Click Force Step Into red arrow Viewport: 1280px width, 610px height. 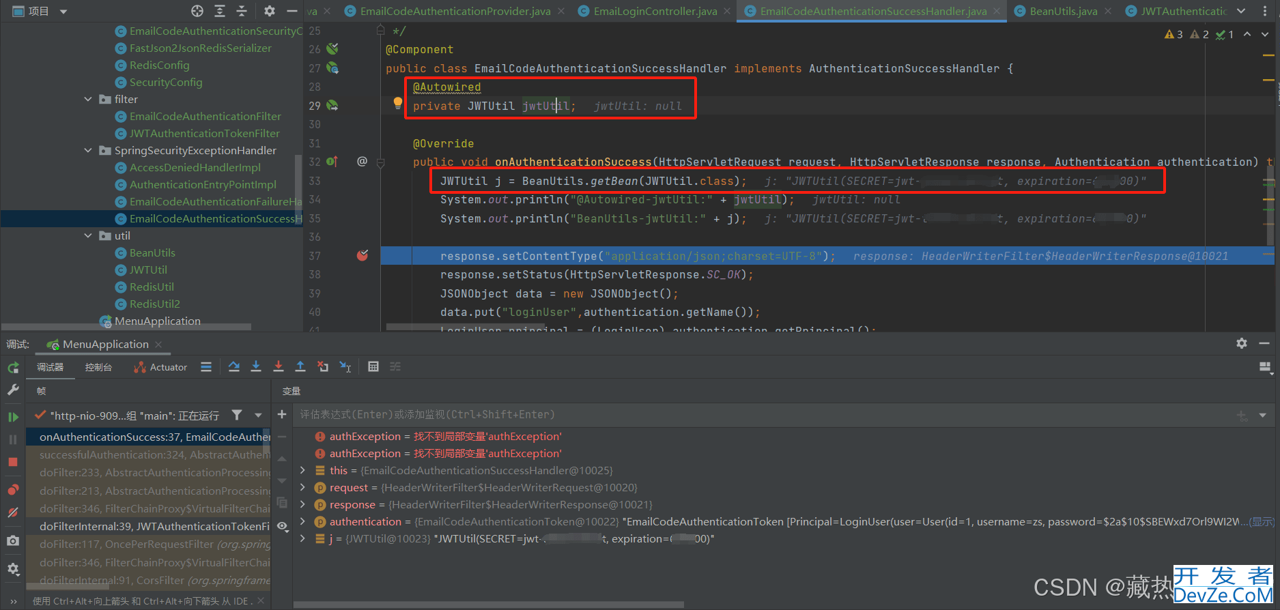click(x=278, y=366)
